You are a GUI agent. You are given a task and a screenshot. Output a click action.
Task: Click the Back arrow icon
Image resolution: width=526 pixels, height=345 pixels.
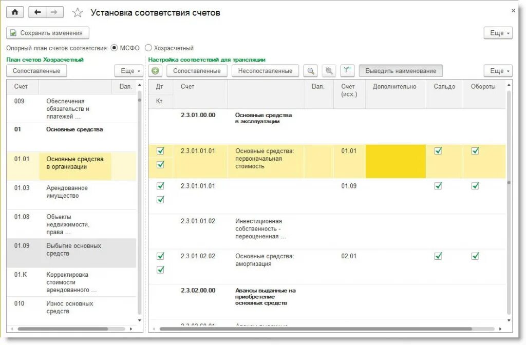pos(37,11)
